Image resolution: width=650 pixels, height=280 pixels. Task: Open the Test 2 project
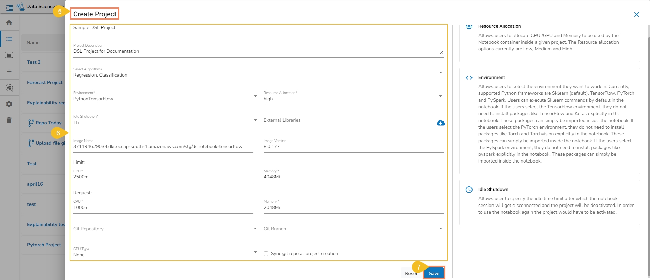click(x=34, y=62)
